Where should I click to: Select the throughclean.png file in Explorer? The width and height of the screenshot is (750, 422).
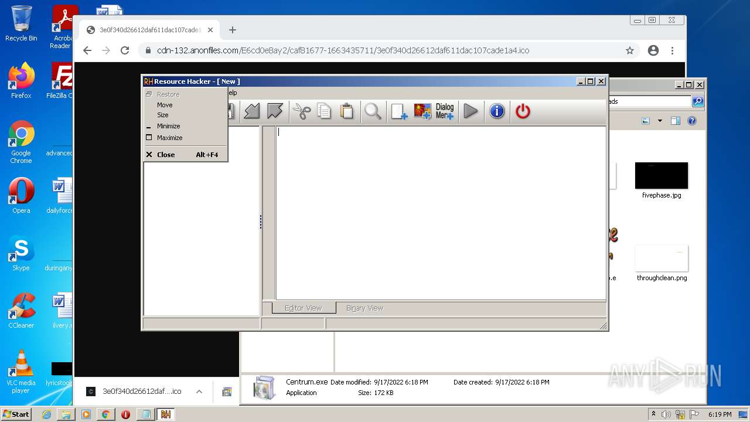pos(662,263)
